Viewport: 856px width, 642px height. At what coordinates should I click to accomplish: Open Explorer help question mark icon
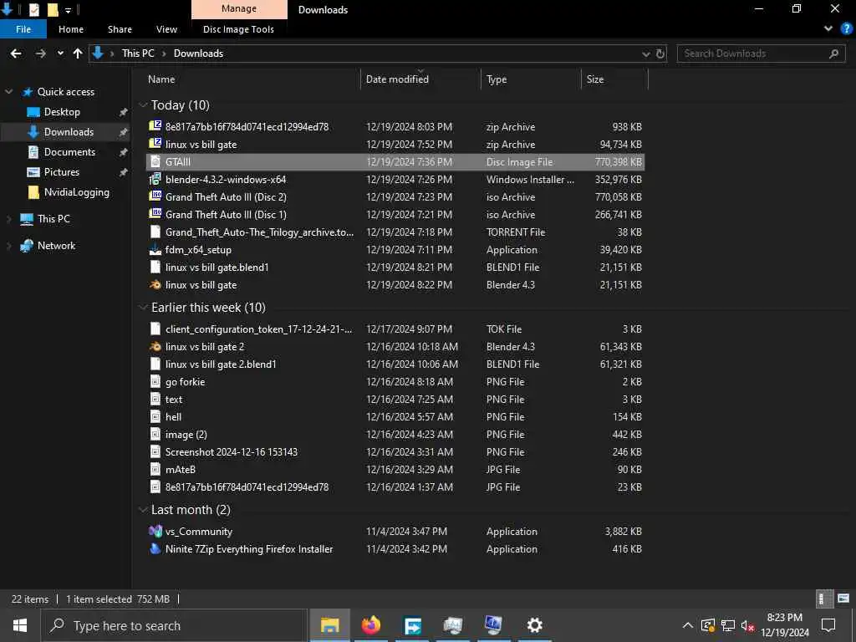coord(846,29)
